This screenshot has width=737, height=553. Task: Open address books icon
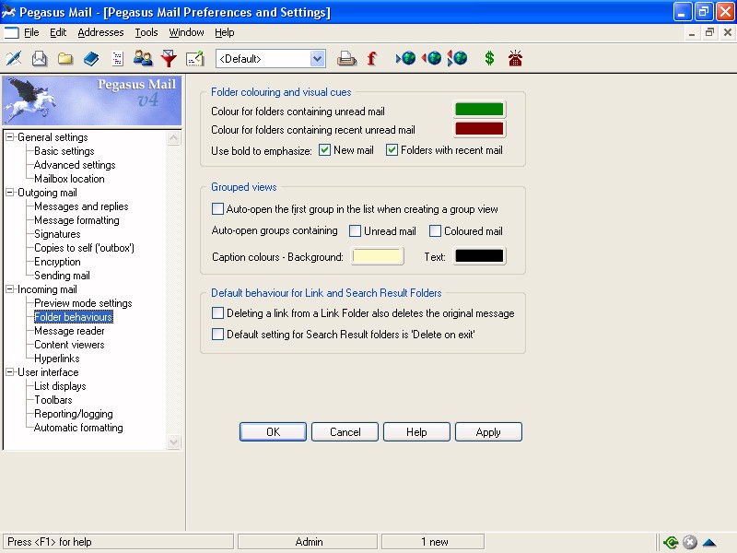(91, 58)
